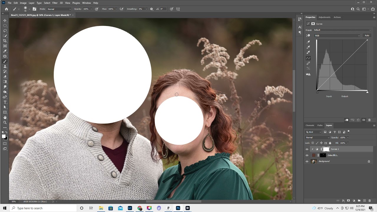The width and height of the screenshot is (377, 212).
Task: Delete layer using the Layers trash icon
Action: pos(370,201)
